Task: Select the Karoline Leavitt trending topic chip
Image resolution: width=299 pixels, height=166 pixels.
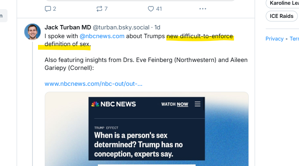Action: (x=282, y=3)
